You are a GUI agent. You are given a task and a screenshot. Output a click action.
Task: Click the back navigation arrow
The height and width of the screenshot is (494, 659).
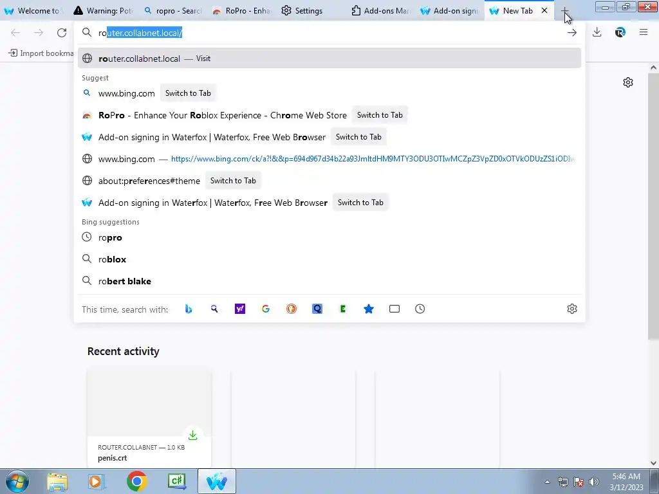pyautogui.click(x=15, y=33)
